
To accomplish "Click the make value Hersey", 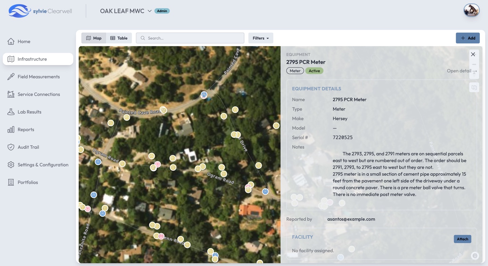I will click(340, 119).
